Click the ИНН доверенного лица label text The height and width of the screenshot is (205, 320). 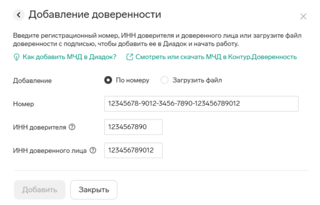[x=50, y=151]
